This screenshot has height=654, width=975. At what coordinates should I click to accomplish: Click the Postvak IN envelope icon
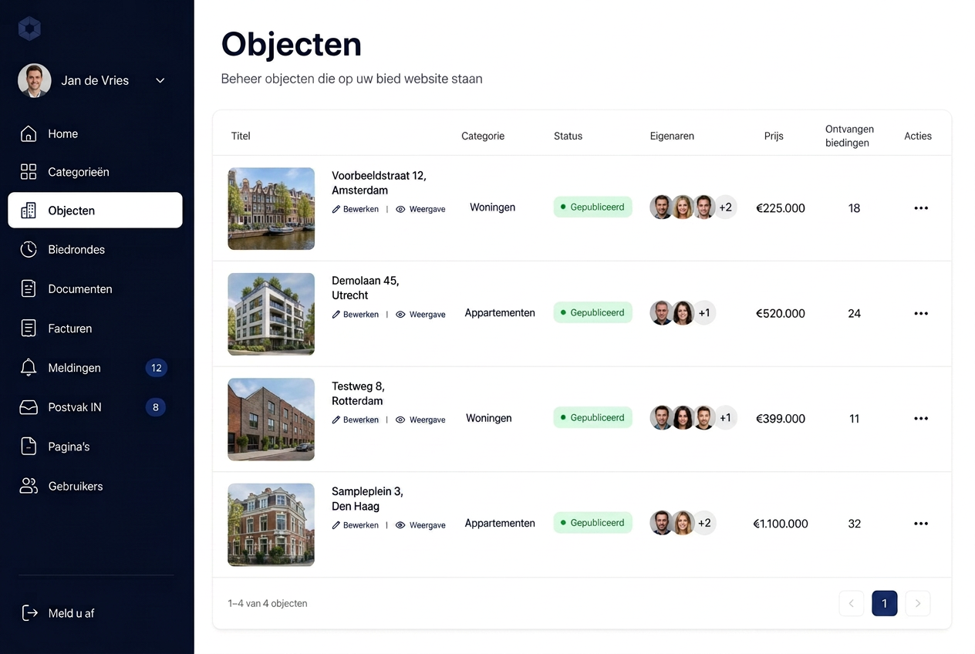(29, 407)
